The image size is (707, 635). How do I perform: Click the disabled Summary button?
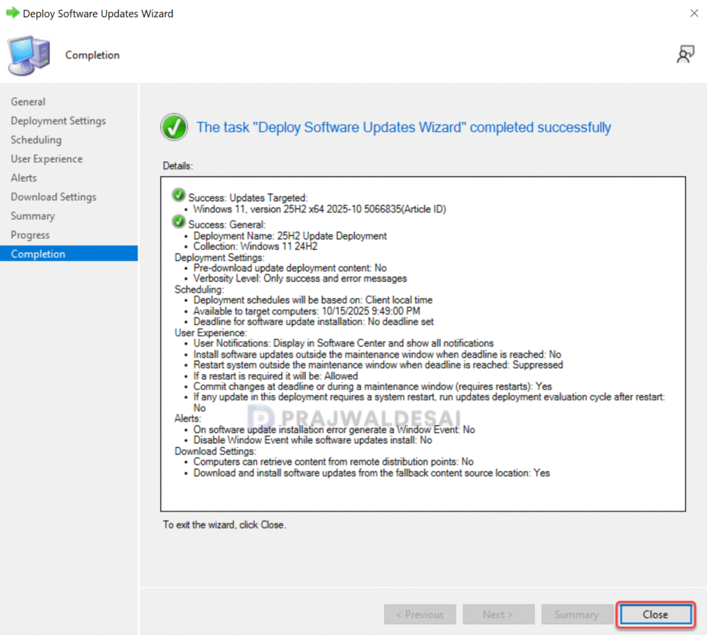(x=577, y=614)
